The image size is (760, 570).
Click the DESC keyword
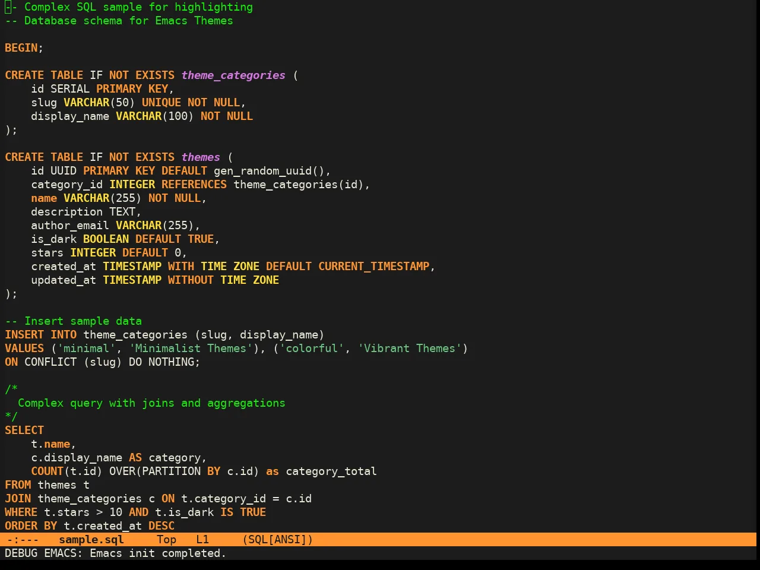[x=161, y=526]
